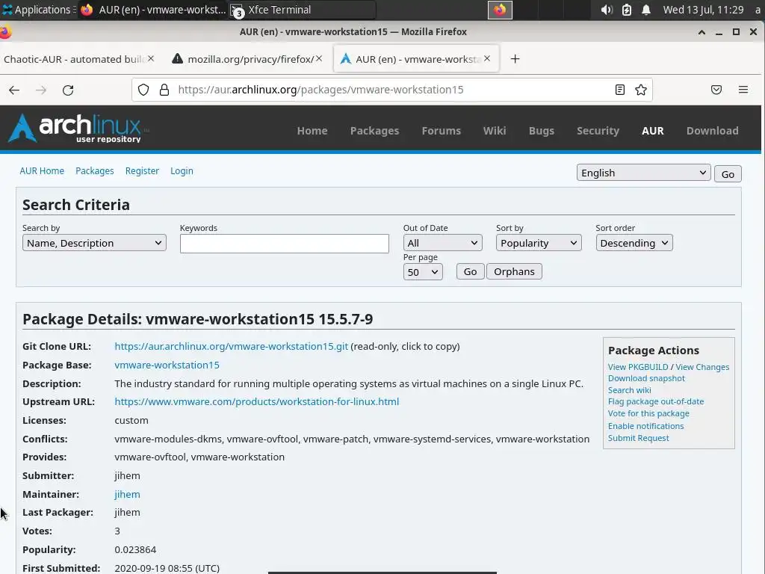Click the Orphans button

pyautogui.click(x=514, y=271)
